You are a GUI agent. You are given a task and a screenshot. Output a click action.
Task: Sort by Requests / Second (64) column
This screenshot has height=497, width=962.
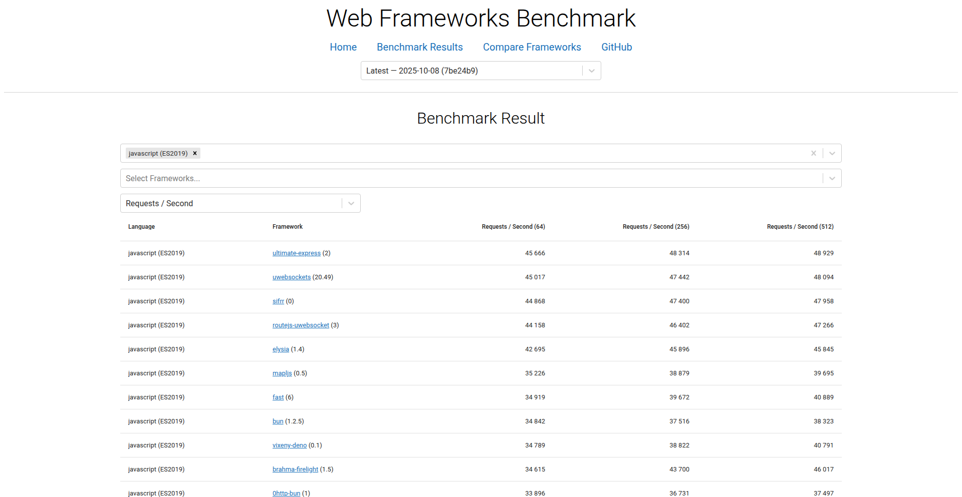tap(513, 227)
